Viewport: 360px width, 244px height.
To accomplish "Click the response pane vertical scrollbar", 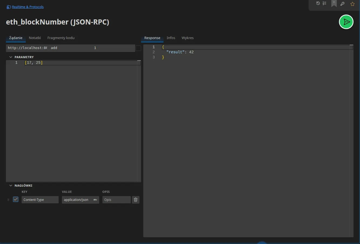I will 351,141.
